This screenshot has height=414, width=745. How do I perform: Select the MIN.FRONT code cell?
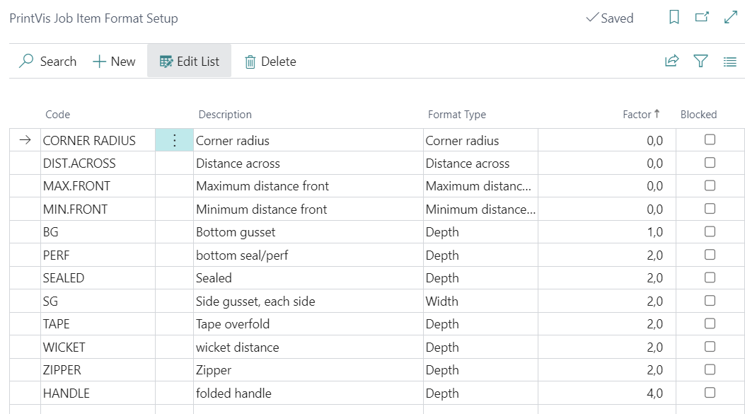(98, 209)
